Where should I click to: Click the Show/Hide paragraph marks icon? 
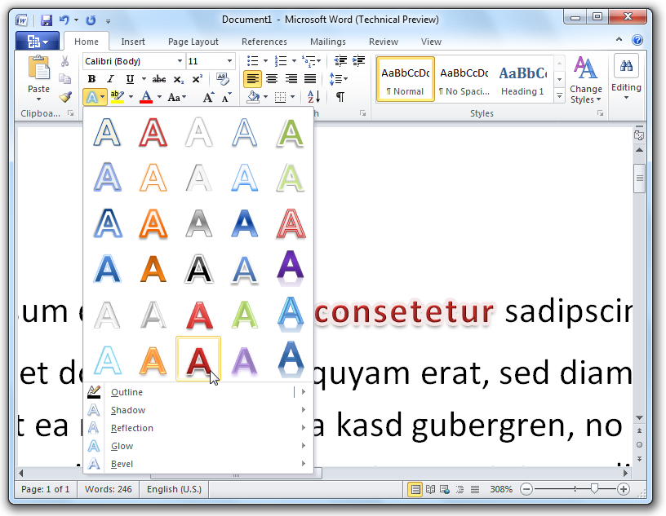(x=340, y=97)
